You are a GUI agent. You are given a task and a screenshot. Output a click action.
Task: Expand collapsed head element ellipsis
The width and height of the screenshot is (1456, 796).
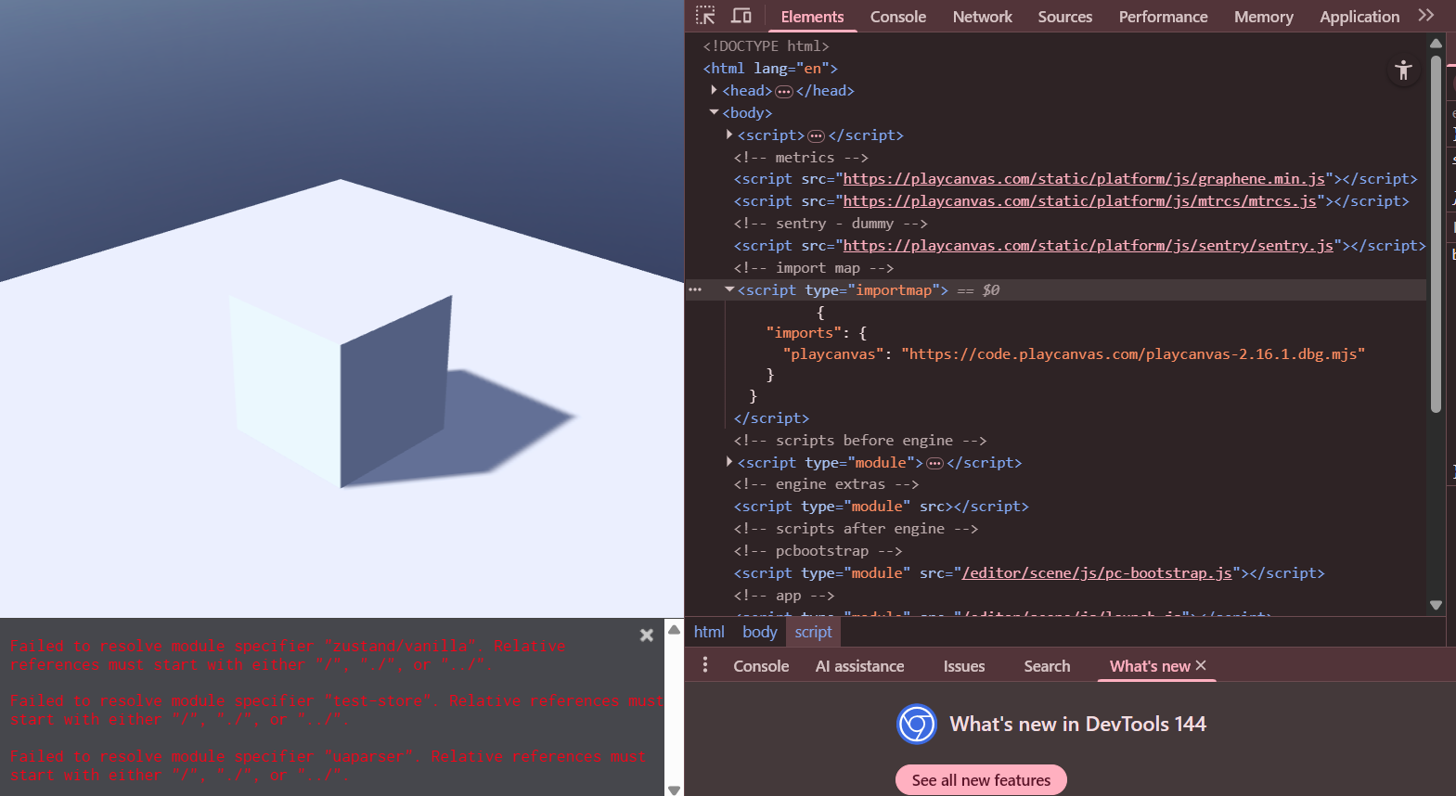click(784, 91)
